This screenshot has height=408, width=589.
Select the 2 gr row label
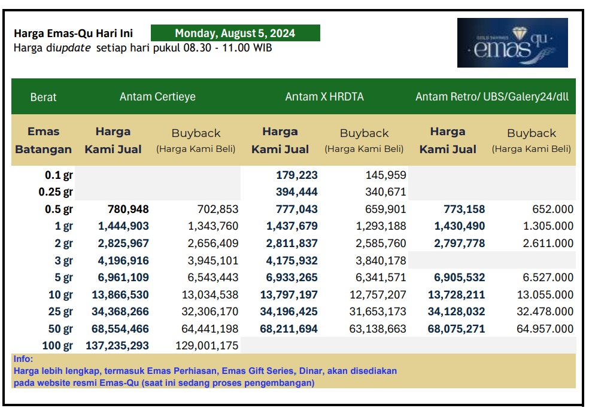click(x=64, y=243)
